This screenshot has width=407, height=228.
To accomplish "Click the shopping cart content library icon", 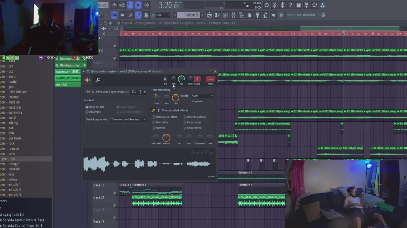I will click(281, 15).
